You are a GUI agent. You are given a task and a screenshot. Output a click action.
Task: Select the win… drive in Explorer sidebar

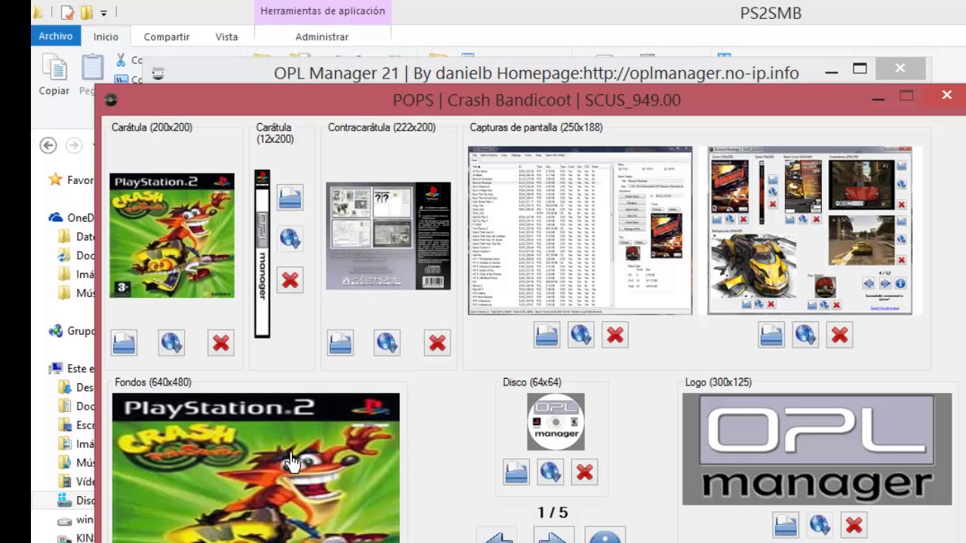click(x=76, y=520)
